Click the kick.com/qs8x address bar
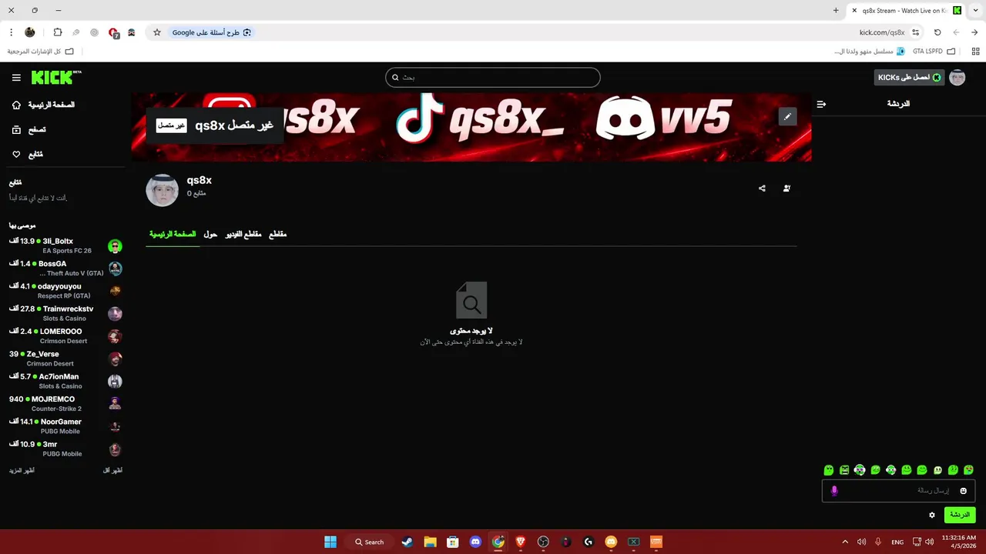Screen dimensions: 986x554 (881, 32)
